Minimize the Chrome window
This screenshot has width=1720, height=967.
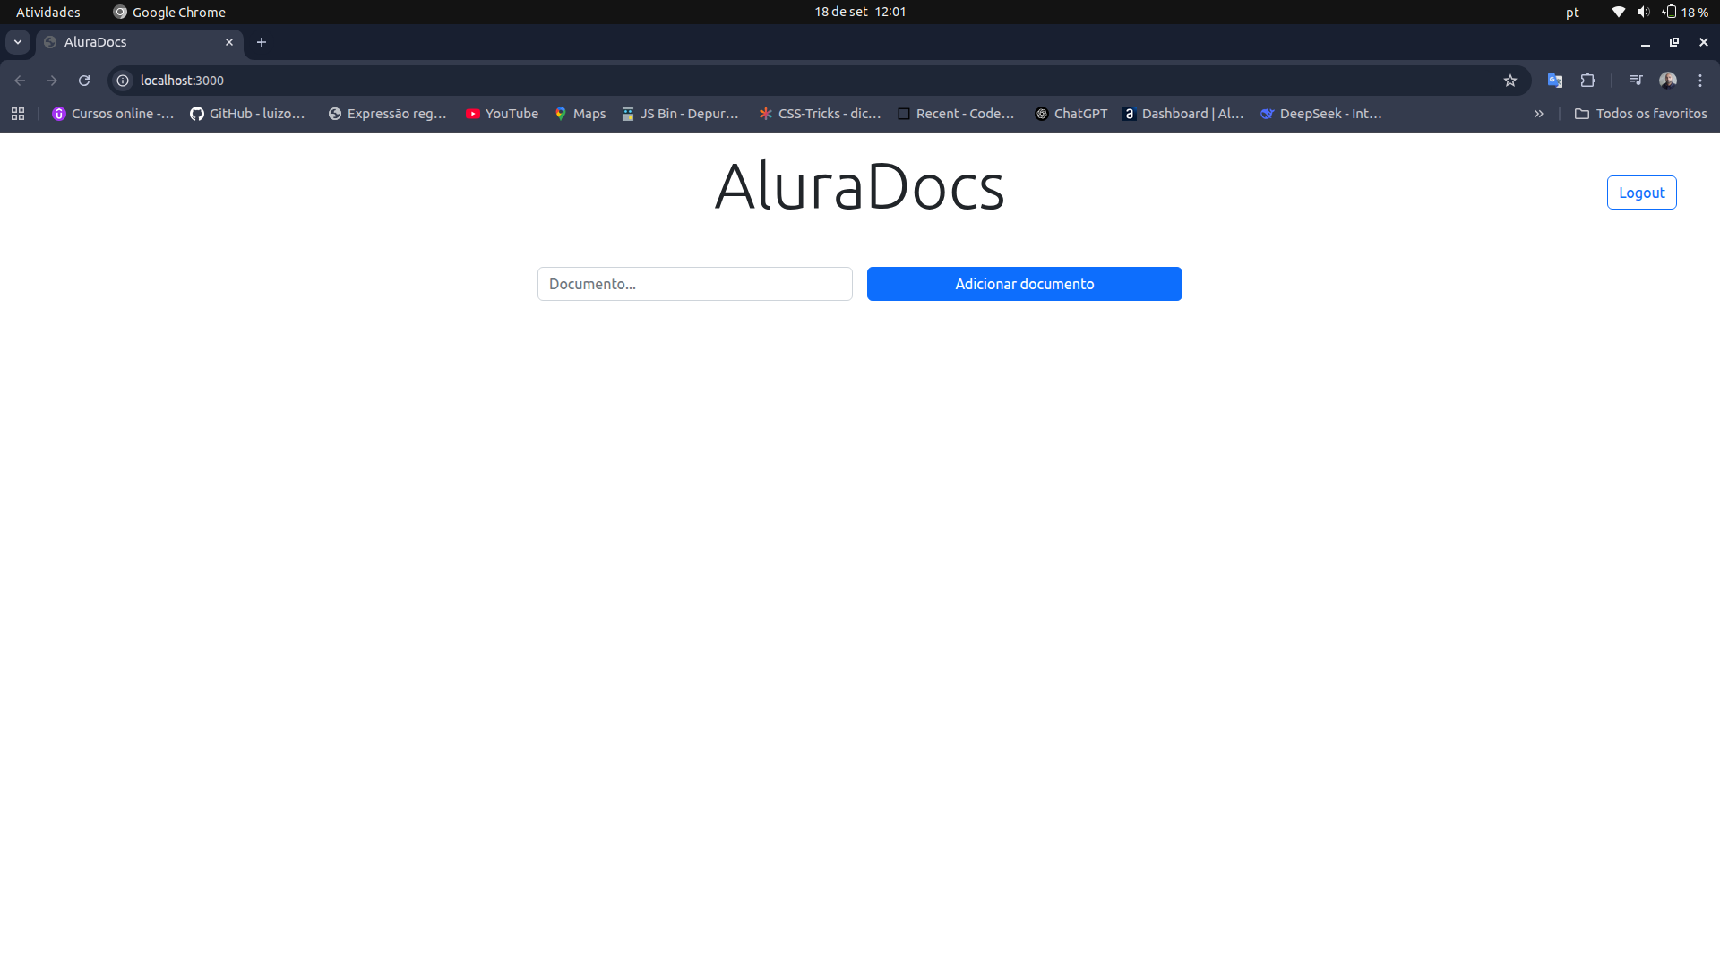point(1646,42)
